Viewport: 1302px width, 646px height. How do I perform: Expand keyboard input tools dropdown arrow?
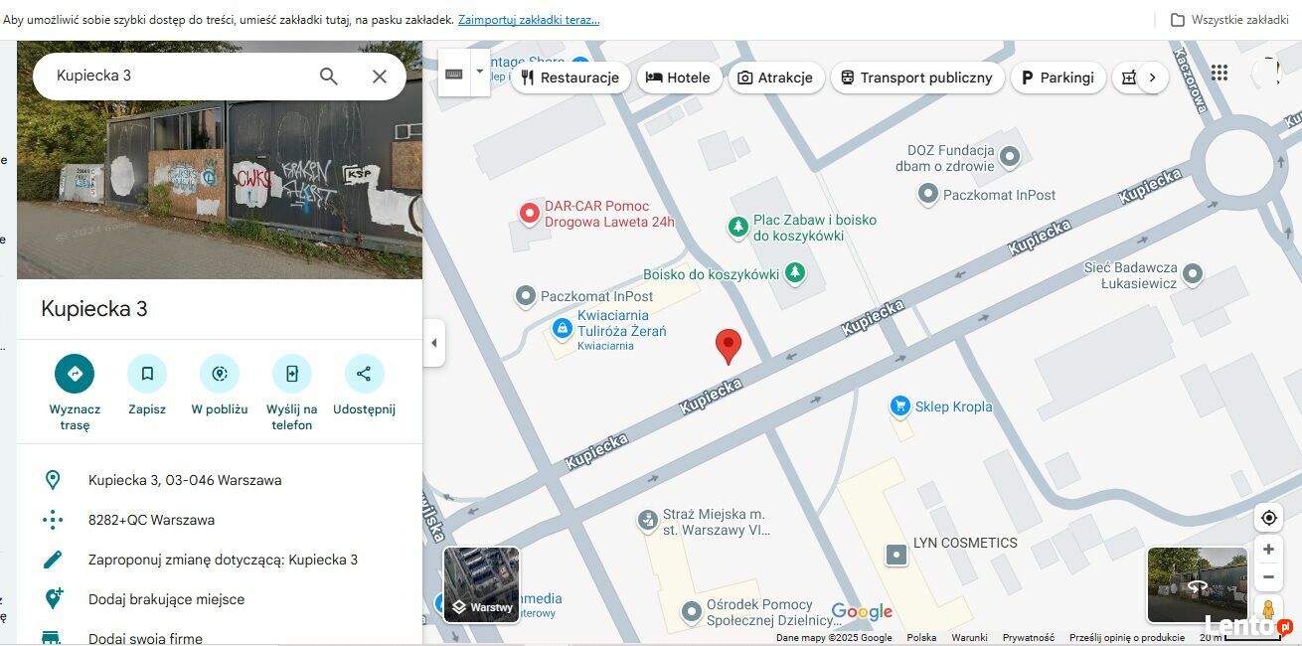pyautogui.click(x=480, y=72)
